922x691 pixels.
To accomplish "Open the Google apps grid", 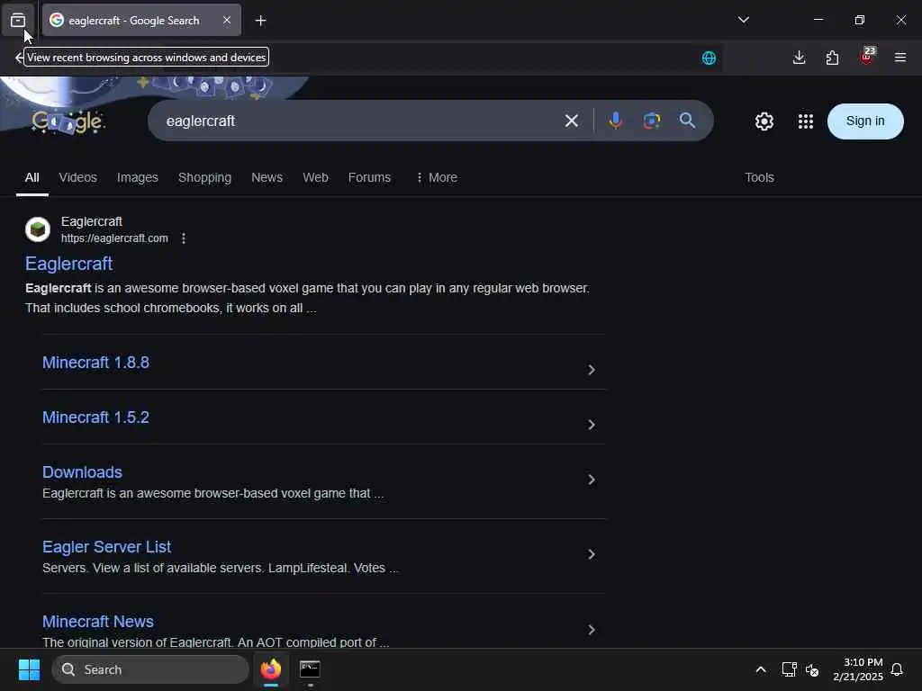I will 806,121.
